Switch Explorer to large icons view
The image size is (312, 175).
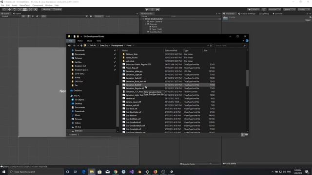(246, 135)
